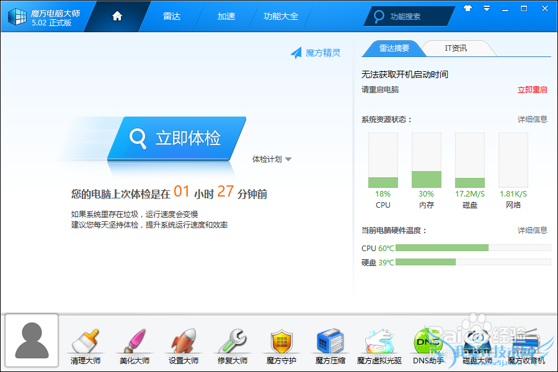Open 魔方压缩 compression tool
The image size is (558, 372).
(x=330, y=347)
